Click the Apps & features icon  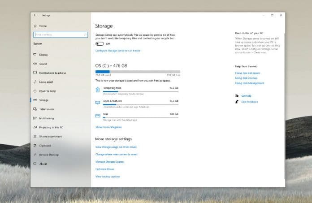point(98,103)
